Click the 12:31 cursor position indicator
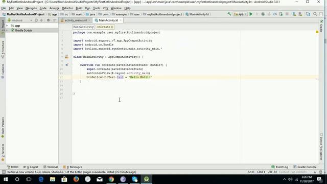Image resolution: width=327 pixels, height=184 pixels. [251, 172]
